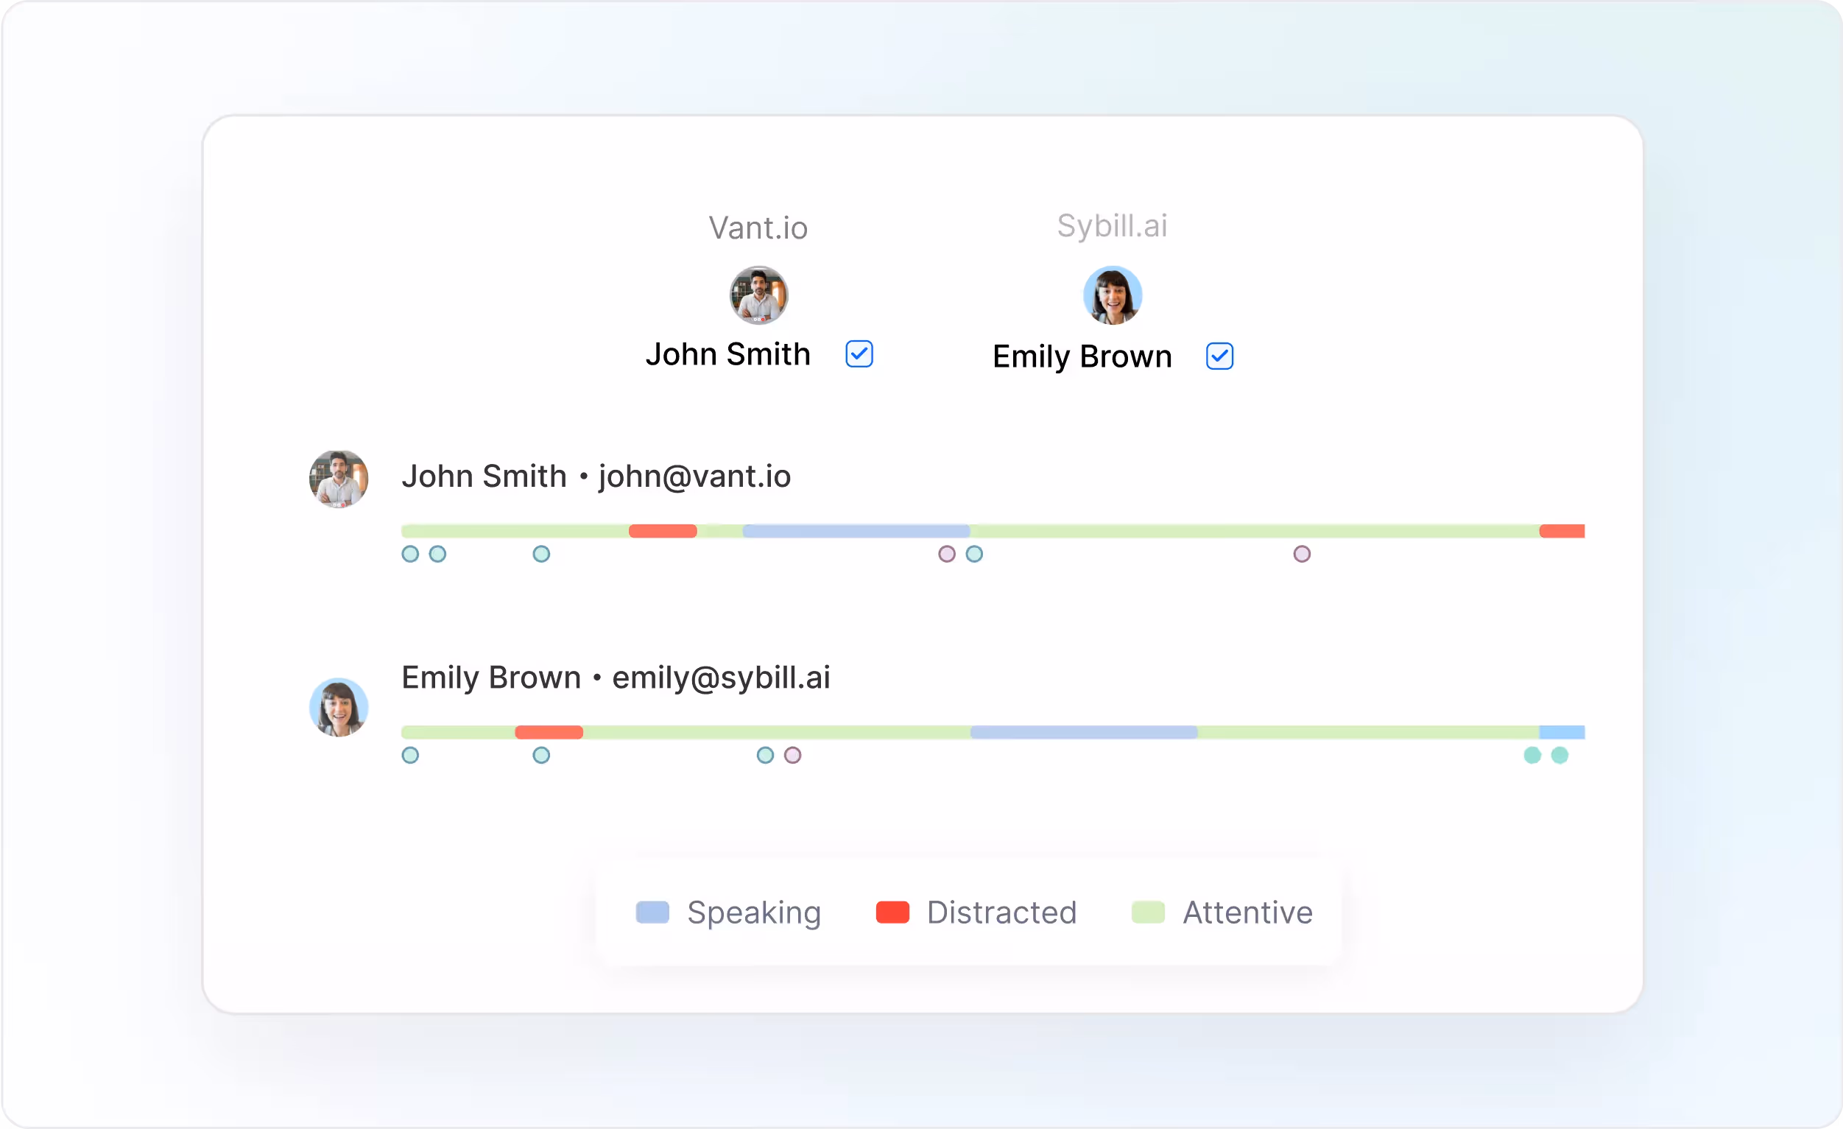Select the first teal marker on John's timeline
This screenshot has width=1843, height=1129.
(410, 555)
